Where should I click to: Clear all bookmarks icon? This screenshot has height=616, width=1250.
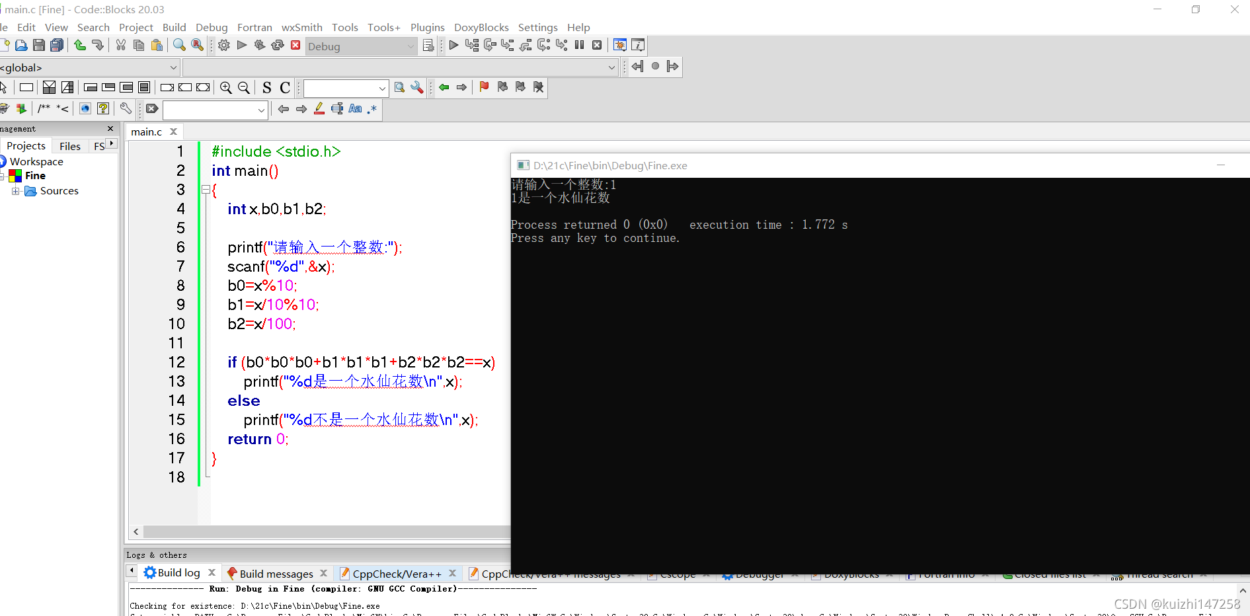tap(538, 87)
